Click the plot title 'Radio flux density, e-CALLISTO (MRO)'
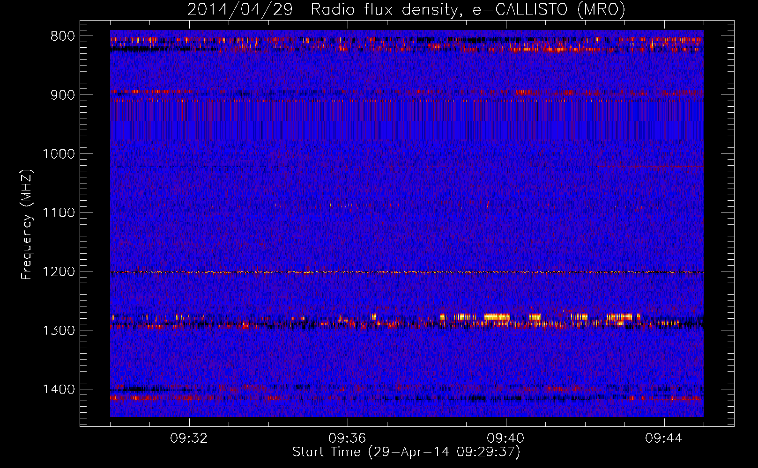 468,9
